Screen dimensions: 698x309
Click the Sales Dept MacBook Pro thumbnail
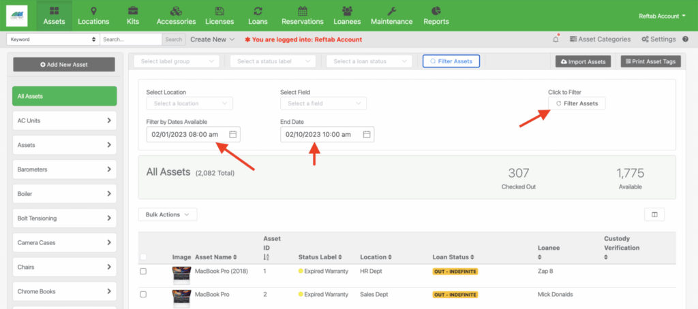tap(181, 299)
